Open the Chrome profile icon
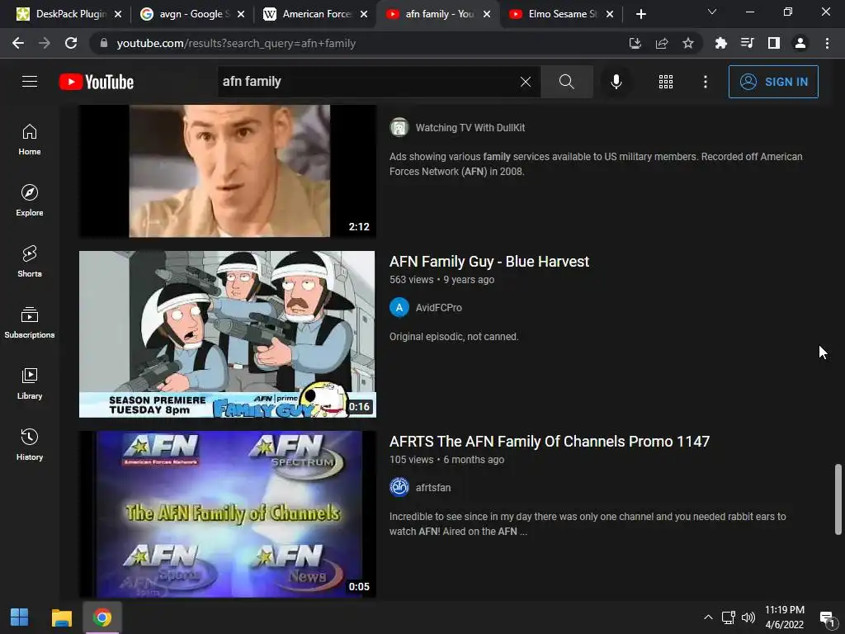 tap(800, 43)
